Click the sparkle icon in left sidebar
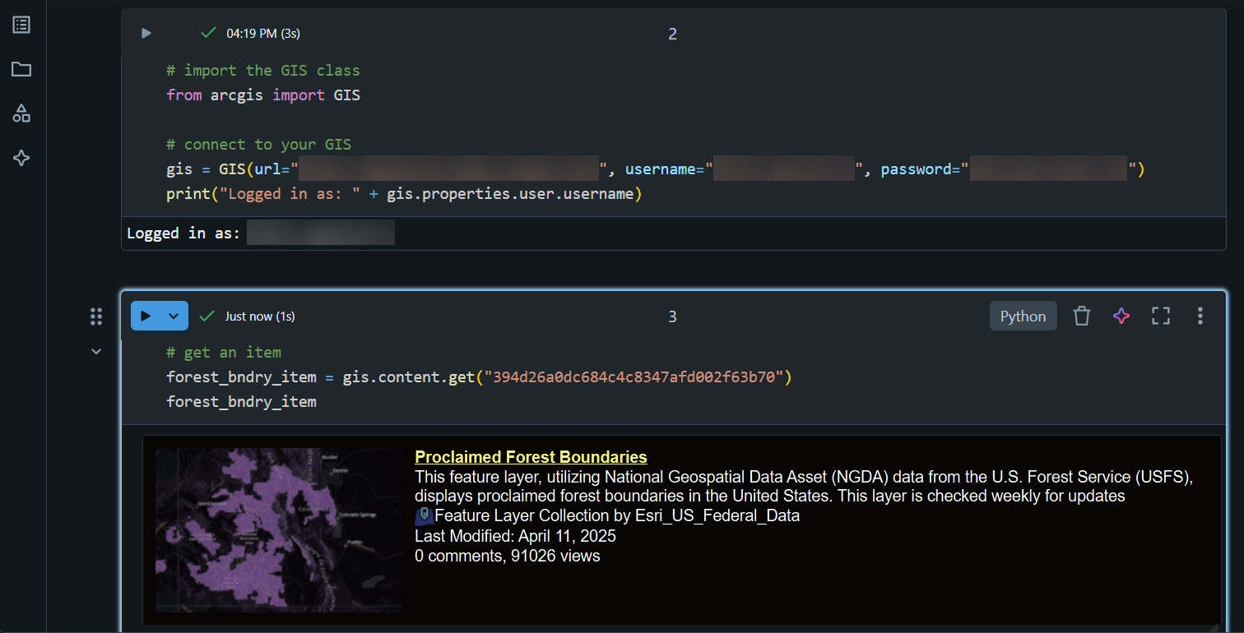This screenshot has height=633, width=1244. pyautogui.click(x=21, y=158)
